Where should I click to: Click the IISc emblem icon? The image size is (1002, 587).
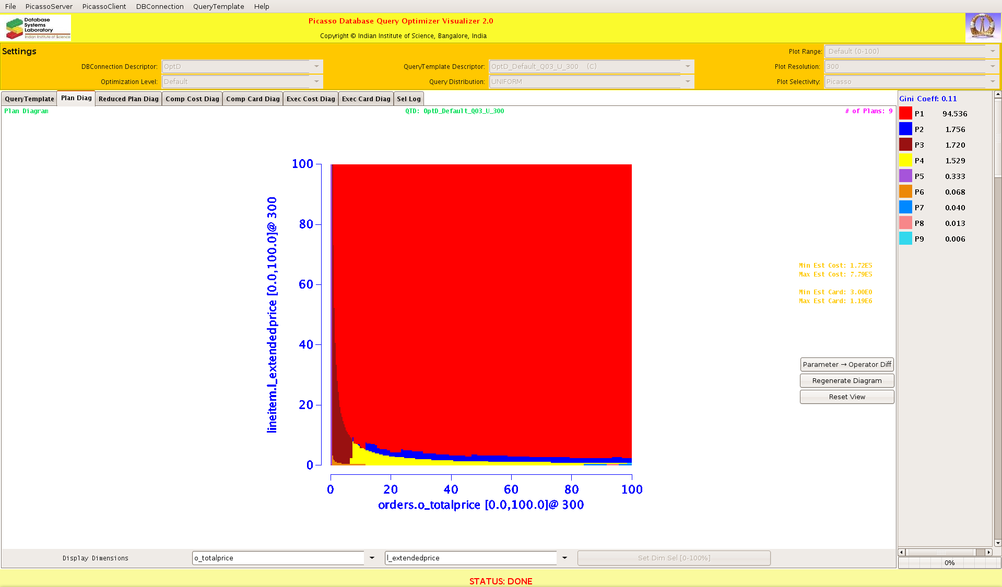(x=982, y=27)
